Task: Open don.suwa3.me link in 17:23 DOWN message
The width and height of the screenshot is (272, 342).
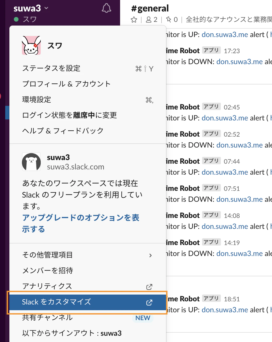Action: 240,62
